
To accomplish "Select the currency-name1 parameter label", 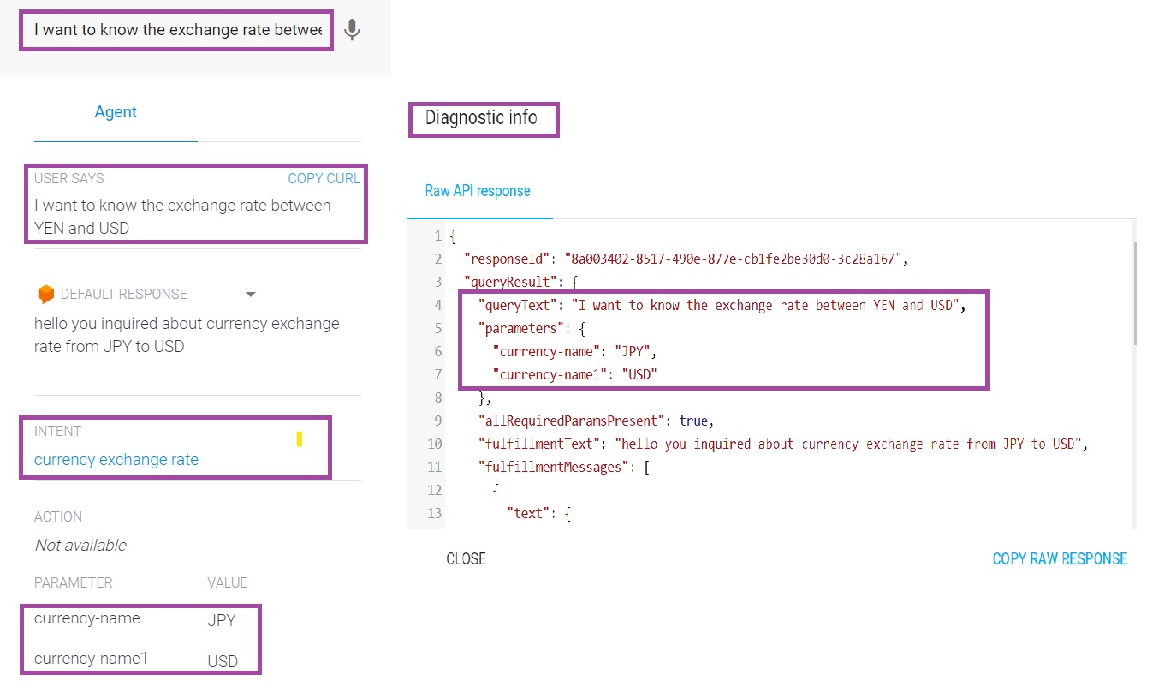I will (91, 659).
